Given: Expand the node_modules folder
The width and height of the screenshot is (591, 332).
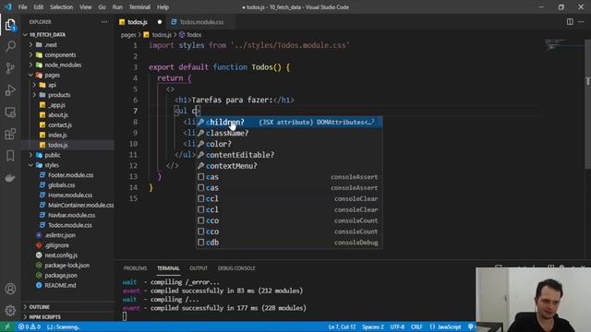Looking at the screenshot, I should 67,65.
